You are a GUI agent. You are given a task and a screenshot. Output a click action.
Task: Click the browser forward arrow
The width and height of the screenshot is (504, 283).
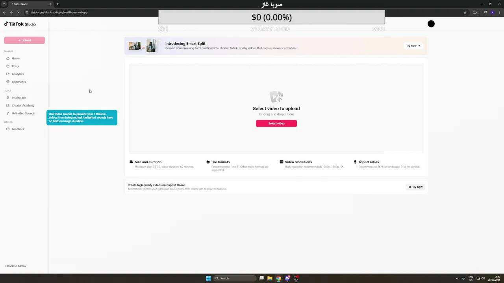[11, 12]
